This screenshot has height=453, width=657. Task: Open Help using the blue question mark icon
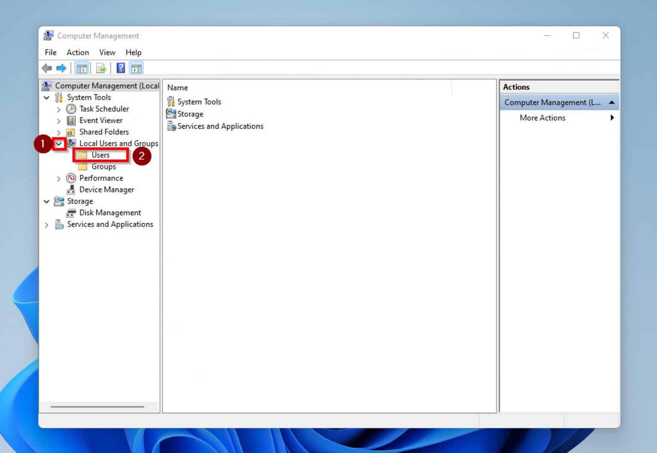coord(121,68)
